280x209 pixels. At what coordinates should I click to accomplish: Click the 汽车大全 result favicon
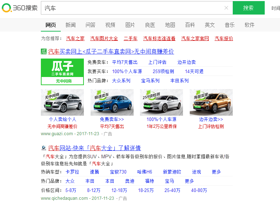coord(44,148)
